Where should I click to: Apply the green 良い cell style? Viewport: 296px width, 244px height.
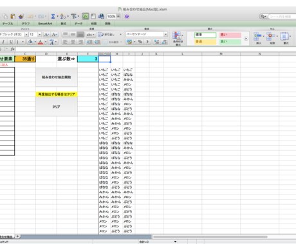[x=230, y=42]
